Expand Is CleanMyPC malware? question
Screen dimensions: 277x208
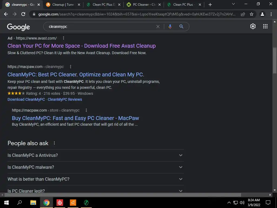(95, 167)
